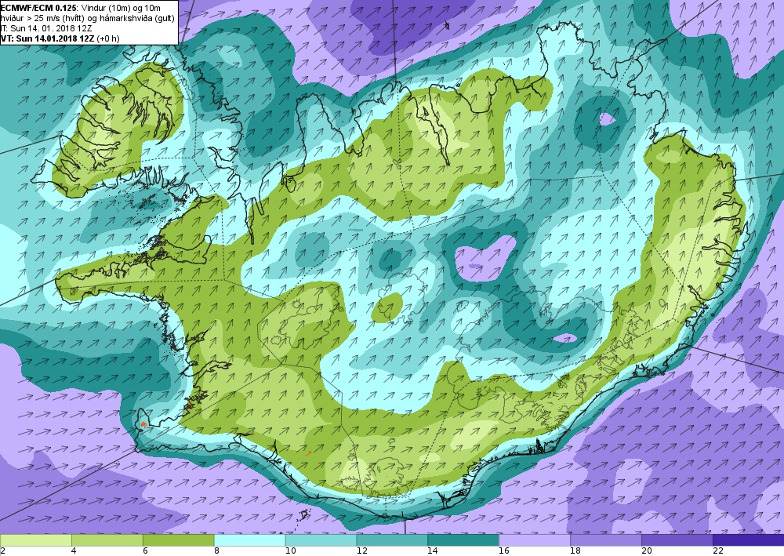This screenshot has width=784, height=556.
Task: Click the legend value label '20'
Action: point(647,551)
